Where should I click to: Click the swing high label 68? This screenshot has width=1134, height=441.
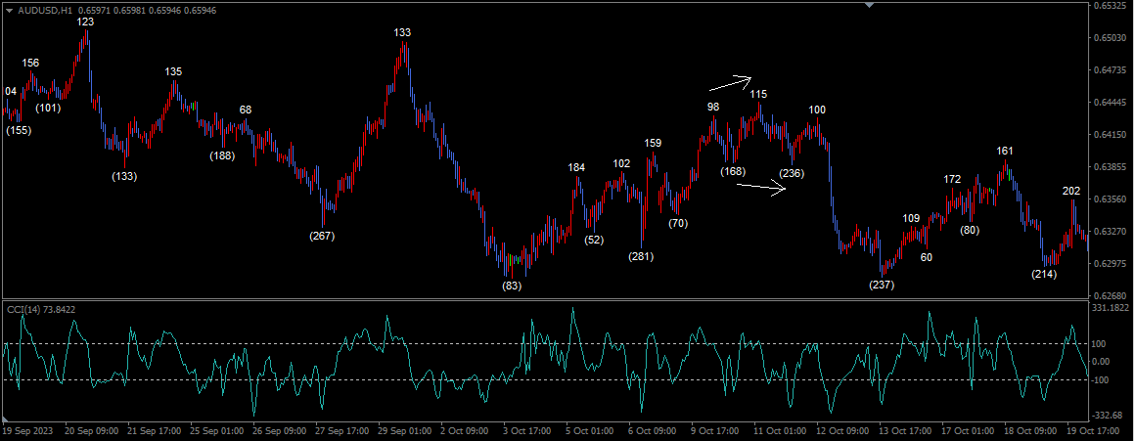[x=246, y=110]
